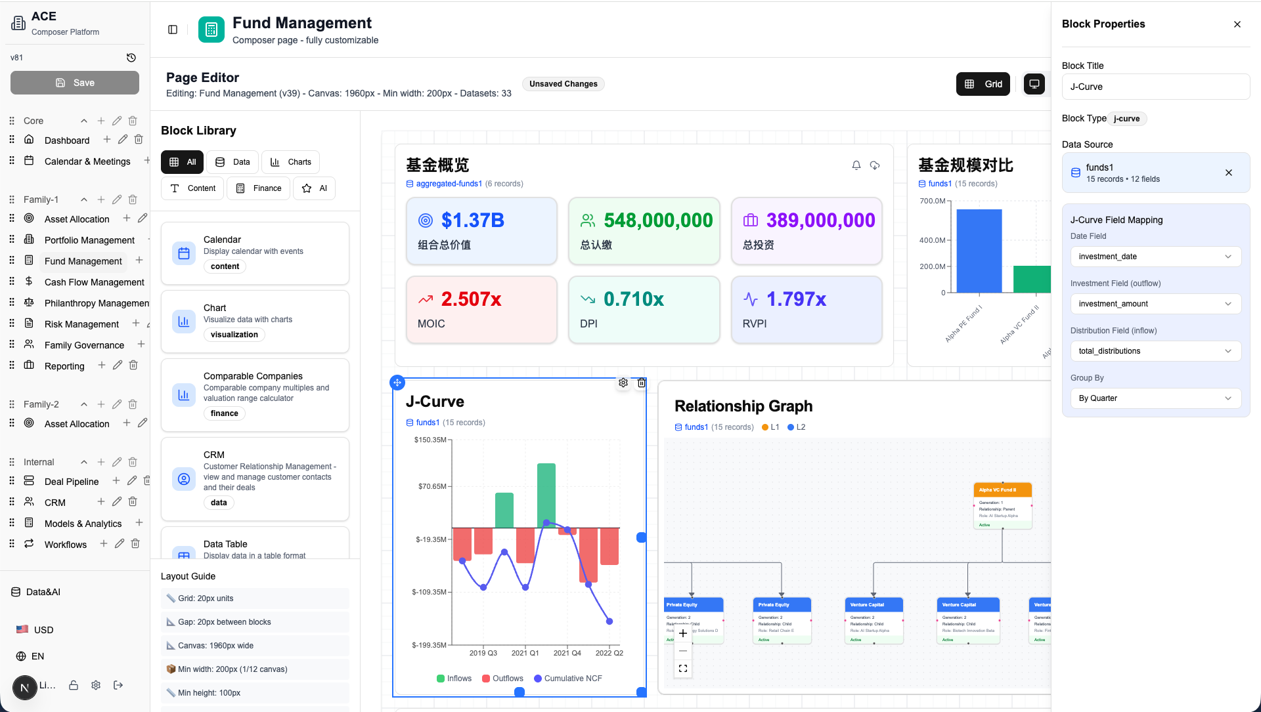Open Cash Flow Management page
This screenshot has height=712, width=1261.
94,282
